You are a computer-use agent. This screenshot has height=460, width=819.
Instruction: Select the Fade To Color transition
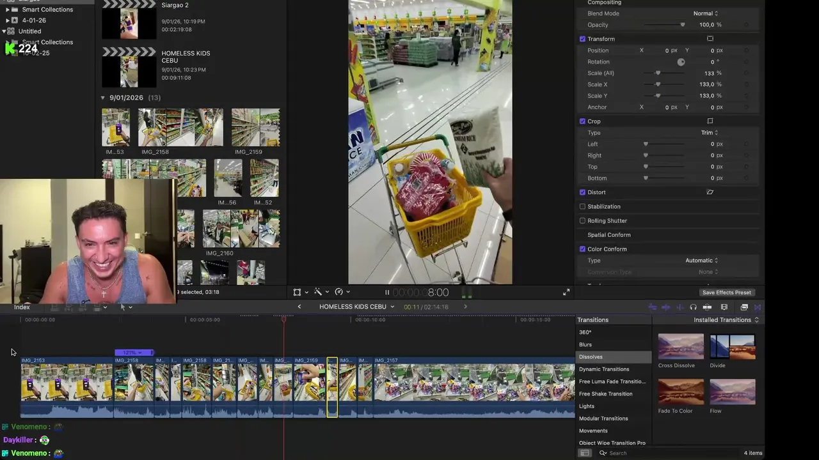[x=681, y=392]
